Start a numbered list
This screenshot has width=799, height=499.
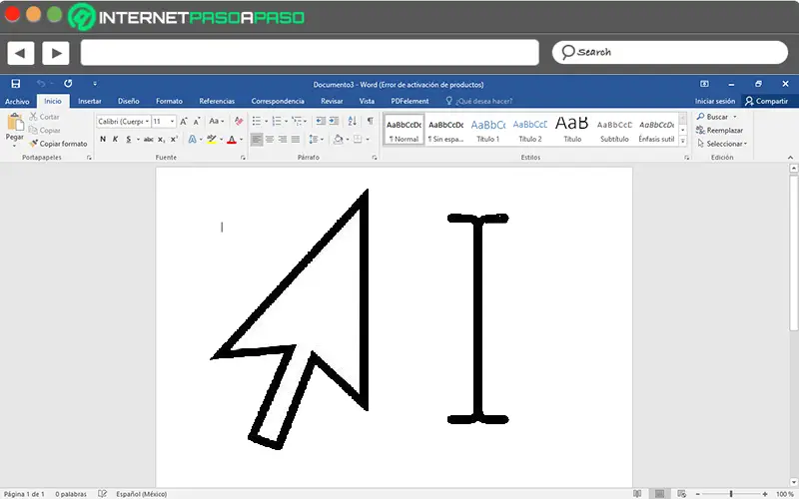coord(277,121)
